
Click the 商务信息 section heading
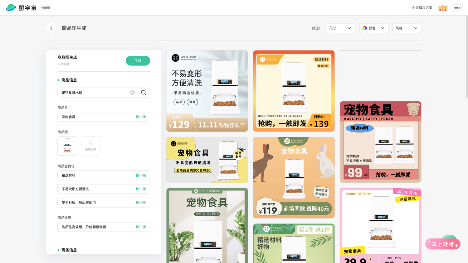[x=69, y=250]
